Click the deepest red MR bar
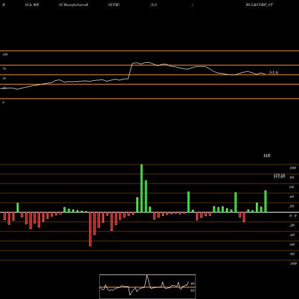Screen dimensions: 299x299 pos(90,229)
